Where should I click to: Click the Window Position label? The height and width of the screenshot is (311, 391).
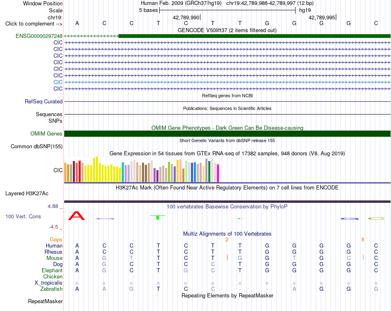(x=43, y=3)
